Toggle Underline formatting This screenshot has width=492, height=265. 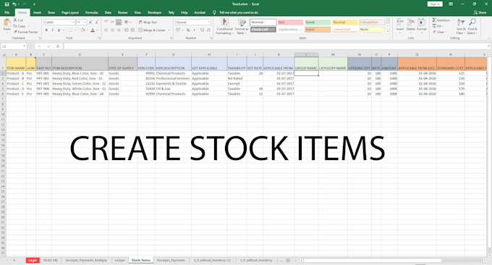pyautogui.click(x=59, y=30)
